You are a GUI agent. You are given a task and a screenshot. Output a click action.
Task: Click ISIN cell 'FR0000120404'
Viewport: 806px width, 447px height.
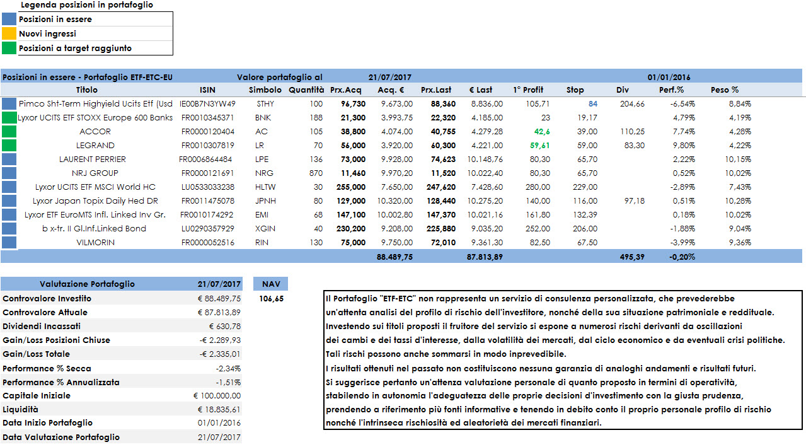(208, 132)
